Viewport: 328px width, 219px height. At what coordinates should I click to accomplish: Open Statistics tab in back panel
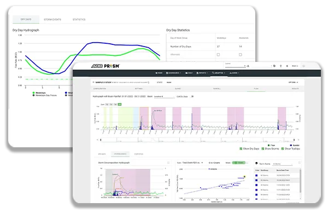79,20
